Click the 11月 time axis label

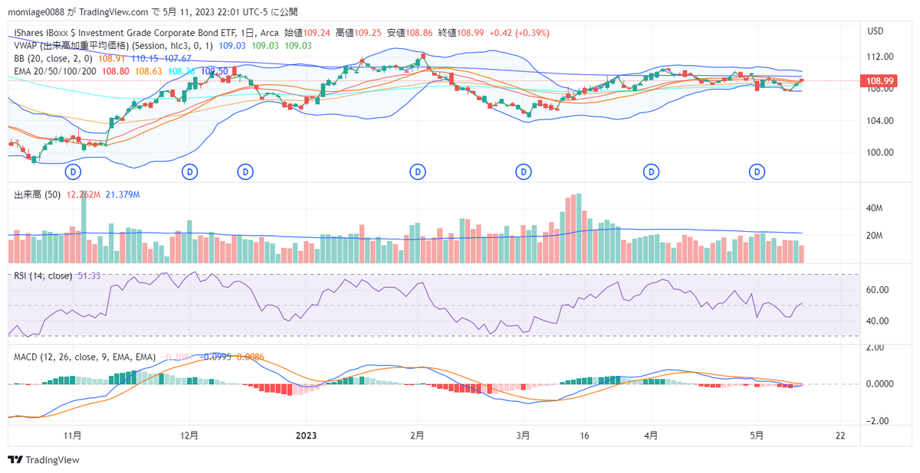pyautogui.click(x=73, y=435)
